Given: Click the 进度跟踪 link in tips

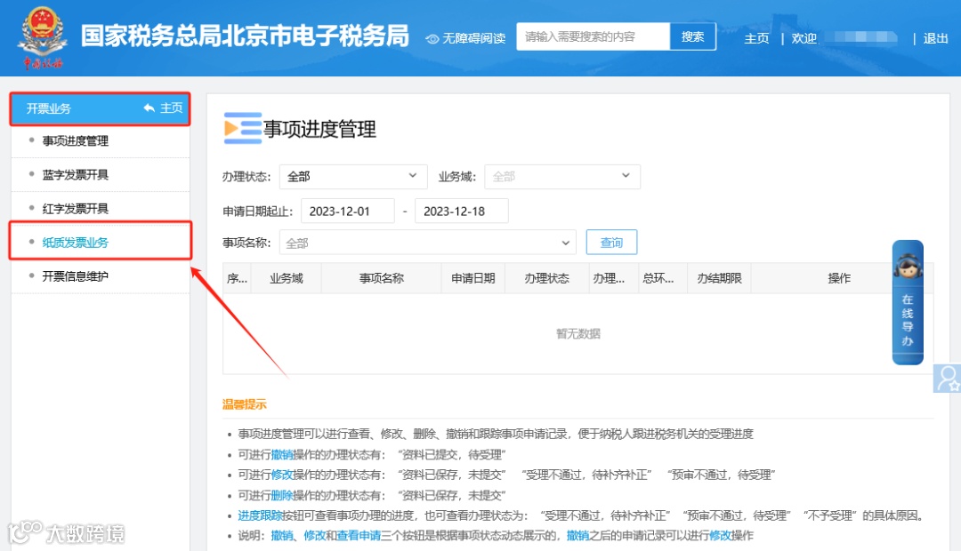Looking at the screenshot, I should click(261, 515).
